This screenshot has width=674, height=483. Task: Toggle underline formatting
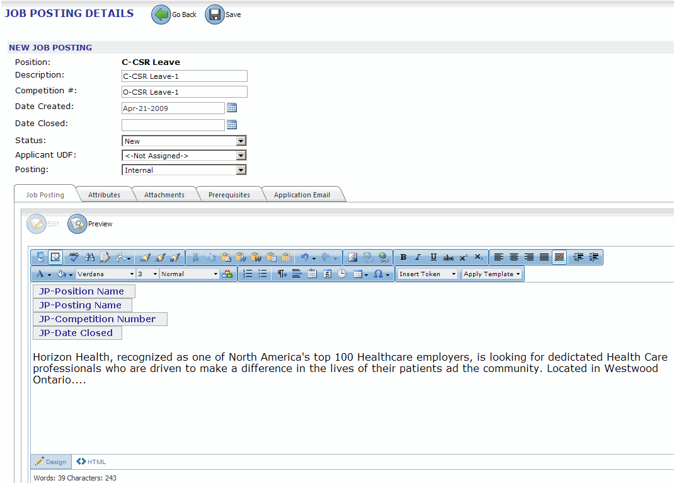point(433,257)
